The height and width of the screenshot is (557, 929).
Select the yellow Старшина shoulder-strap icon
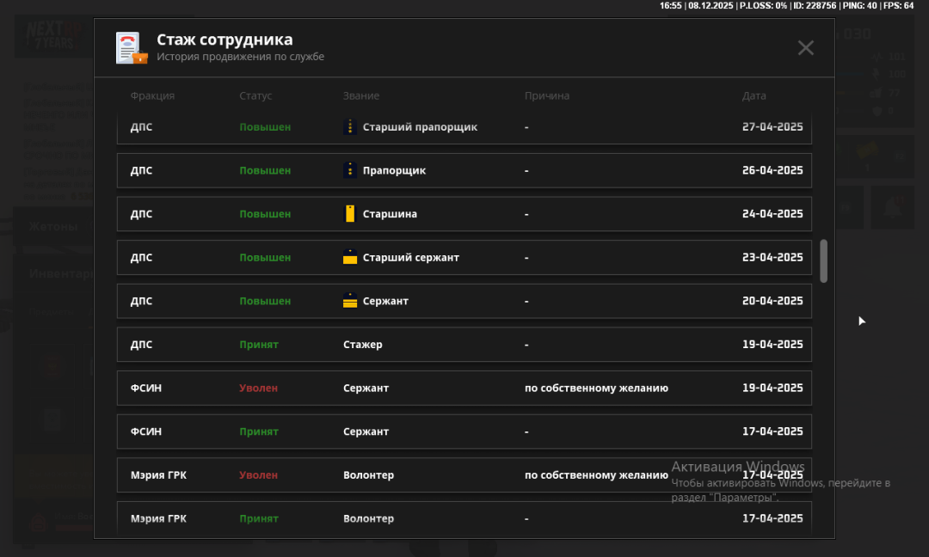(x=349, y=214)
